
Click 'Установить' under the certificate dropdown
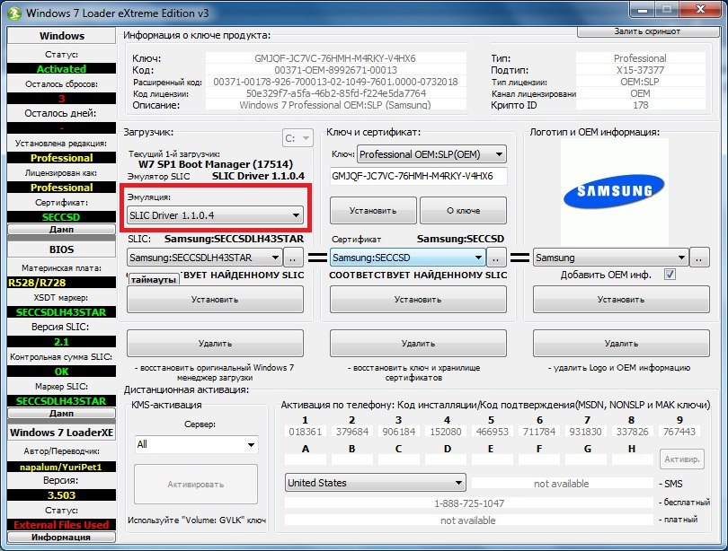tap(418, 300)
